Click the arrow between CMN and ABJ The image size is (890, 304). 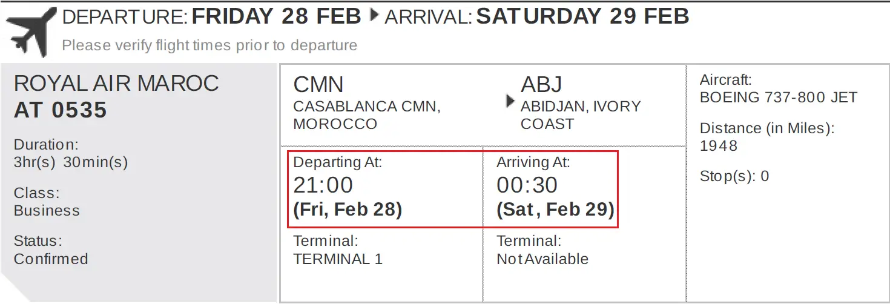click(x=510, y=101)
